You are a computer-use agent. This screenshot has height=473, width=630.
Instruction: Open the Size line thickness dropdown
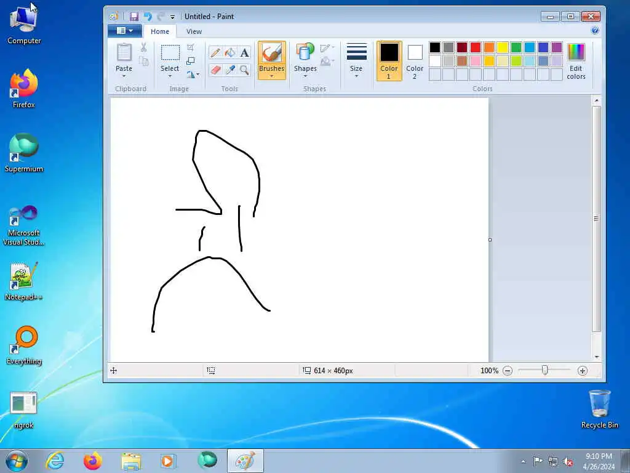[356, 60]
